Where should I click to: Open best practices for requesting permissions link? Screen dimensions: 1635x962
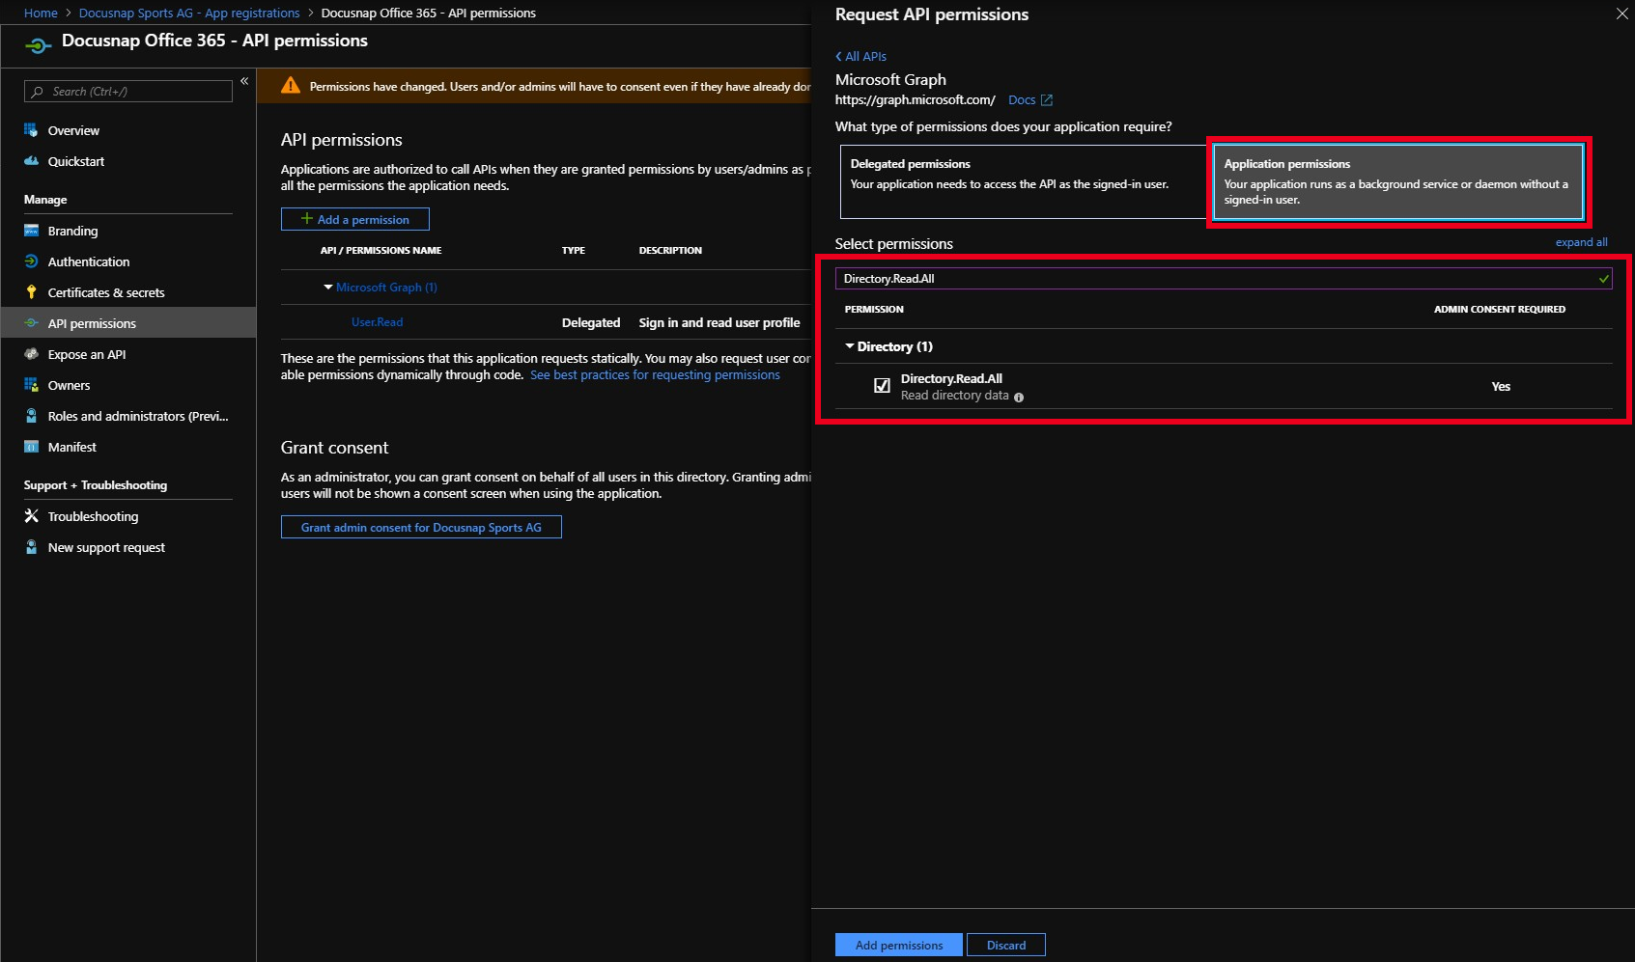[655, 375]
